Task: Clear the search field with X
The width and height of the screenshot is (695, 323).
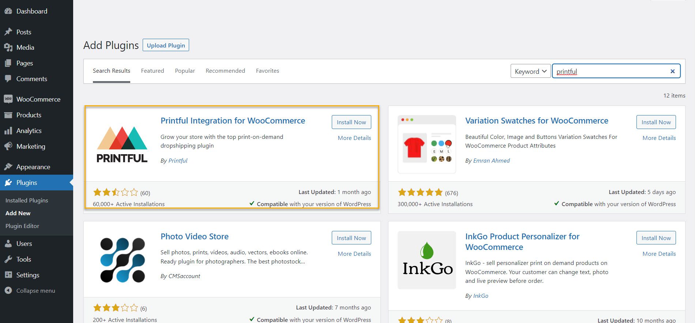Action: (672, 71)
